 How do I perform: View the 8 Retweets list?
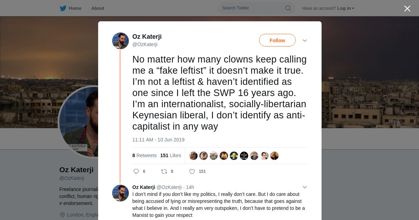145,155
